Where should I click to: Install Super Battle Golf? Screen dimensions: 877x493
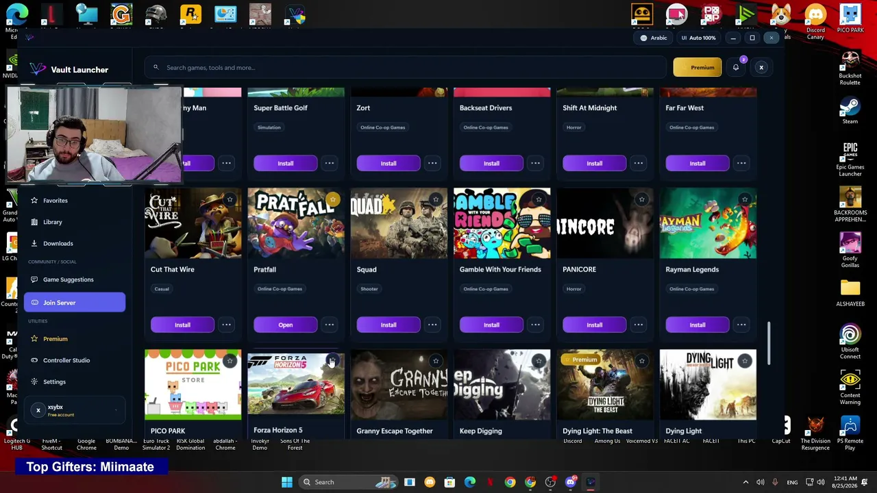pos(285,163)
